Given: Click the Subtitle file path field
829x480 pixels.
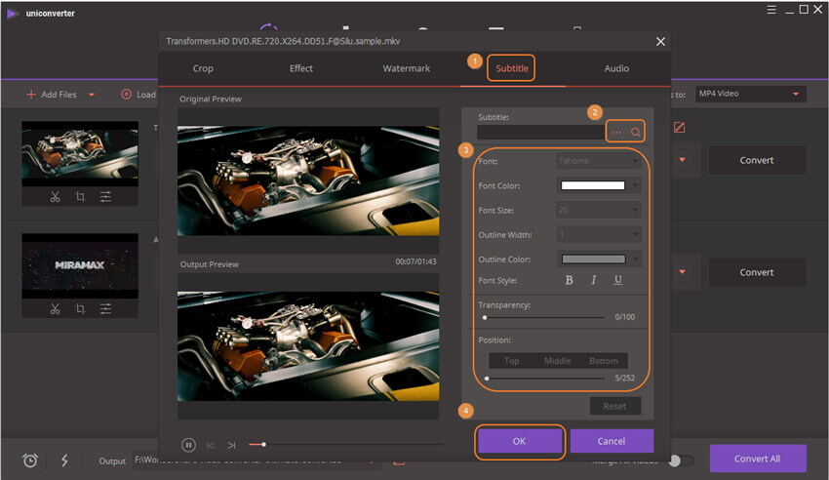Looking at the screenshot, I should (x=541, y=132).
